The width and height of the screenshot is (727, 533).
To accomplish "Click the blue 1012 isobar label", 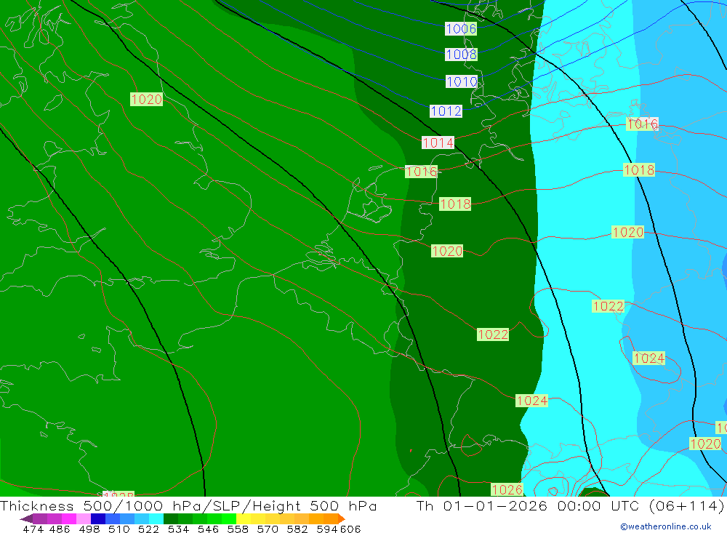I will click(x=446, y=111).
